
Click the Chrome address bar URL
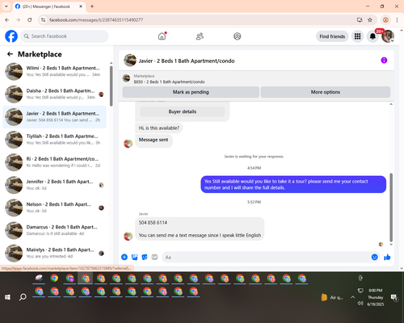pos(96,20)
